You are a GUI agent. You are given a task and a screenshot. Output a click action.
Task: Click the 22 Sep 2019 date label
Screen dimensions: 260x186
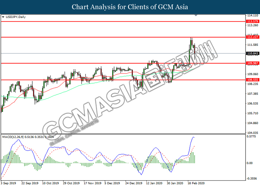coord(30,183)
